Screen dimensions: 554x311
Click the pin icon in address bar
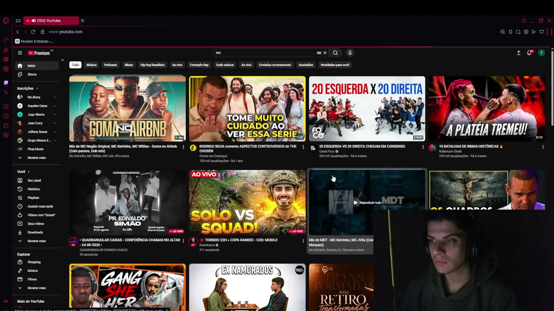[x=510, y=32]
